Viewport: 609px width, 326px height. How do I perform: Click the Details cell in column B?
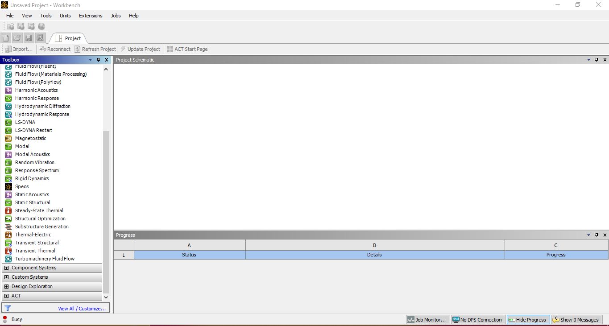coord(375,255)
